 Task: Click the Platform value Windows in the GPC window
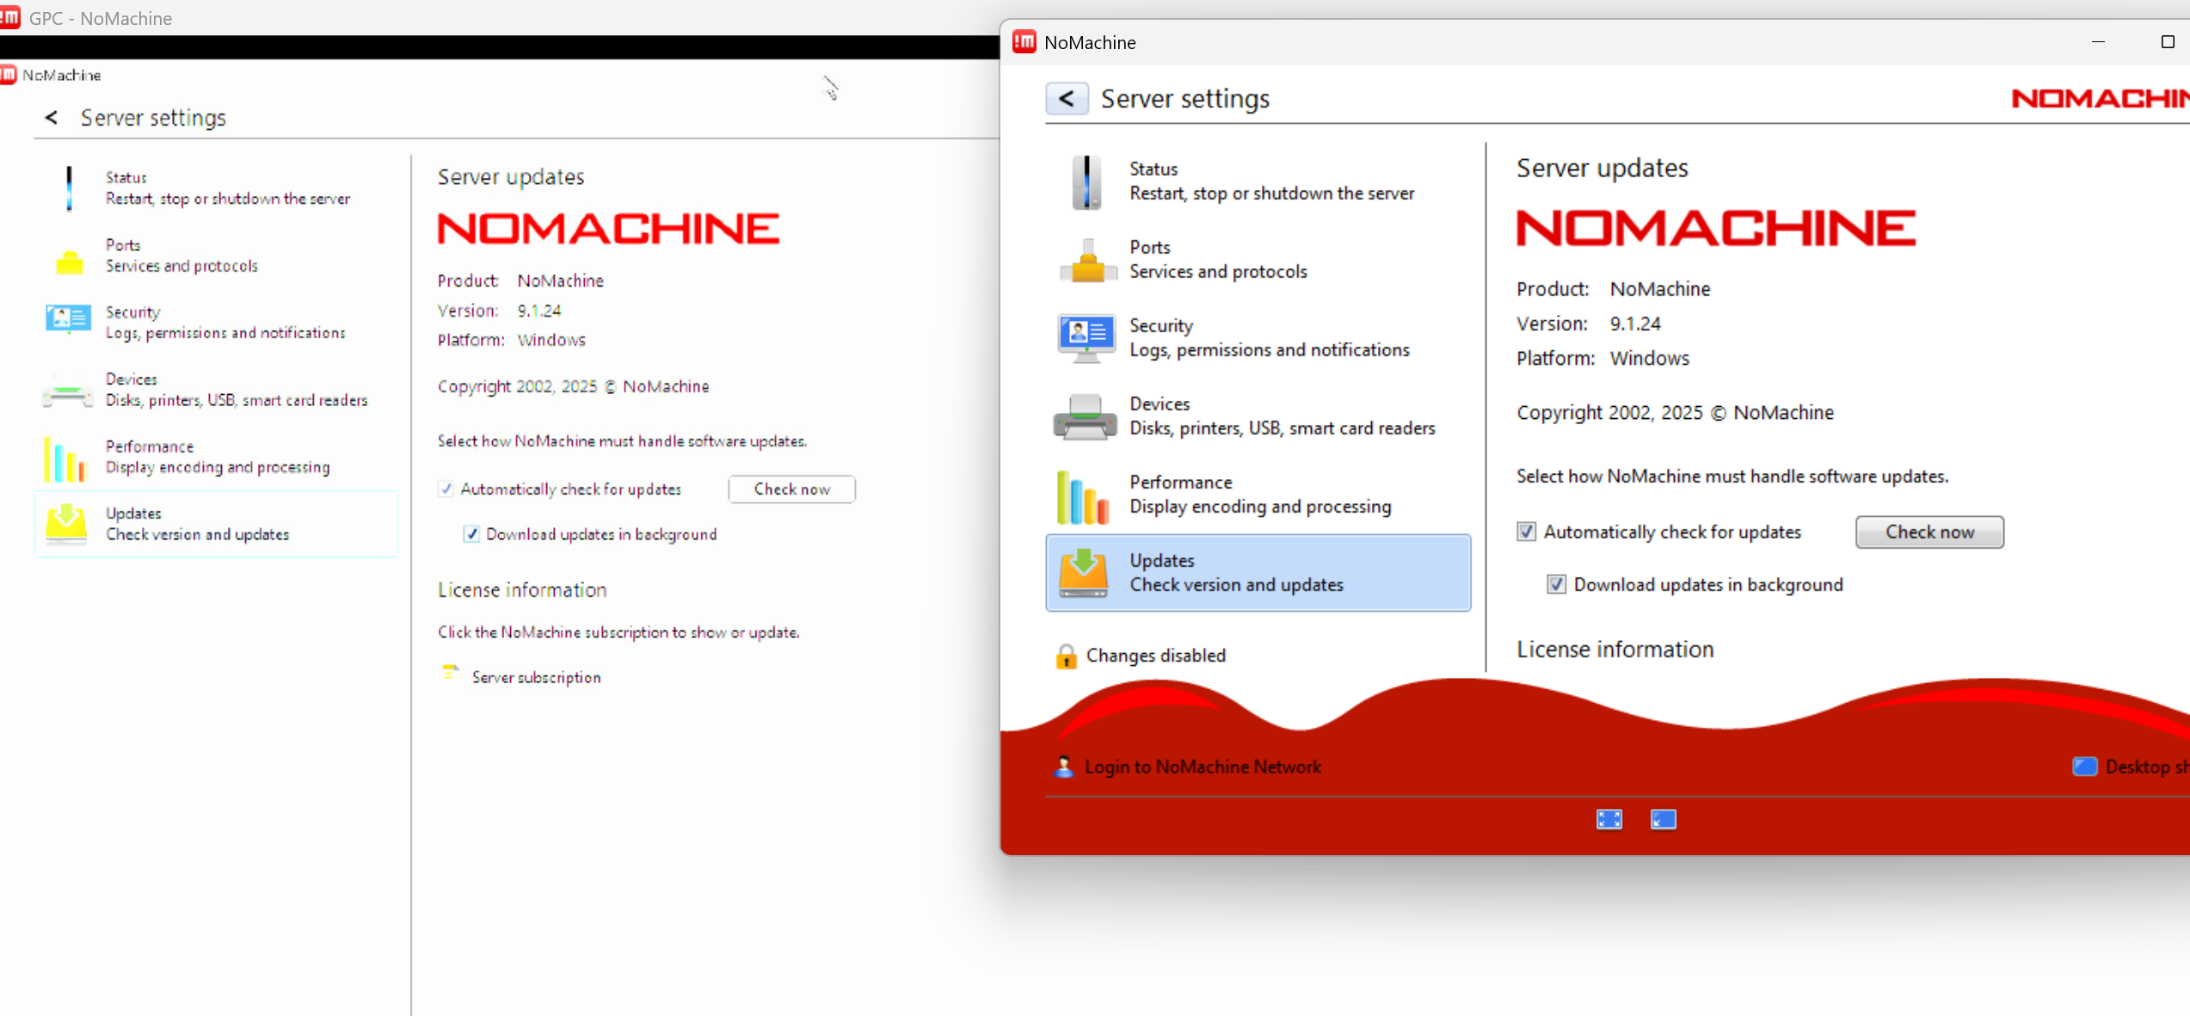click(551, 341)
